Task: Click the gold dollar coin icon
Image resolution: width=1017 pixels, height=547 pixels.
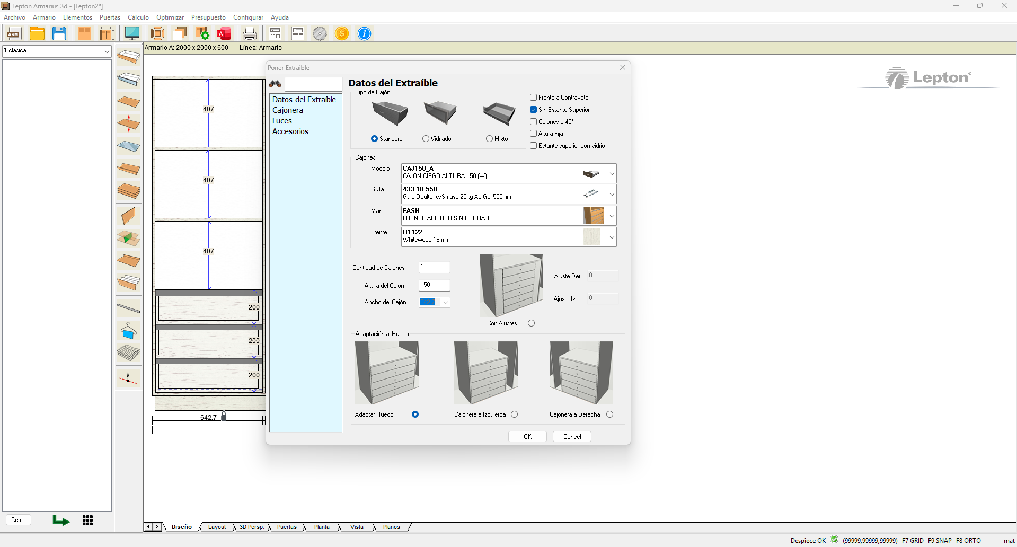Action: tap(342, 33)
